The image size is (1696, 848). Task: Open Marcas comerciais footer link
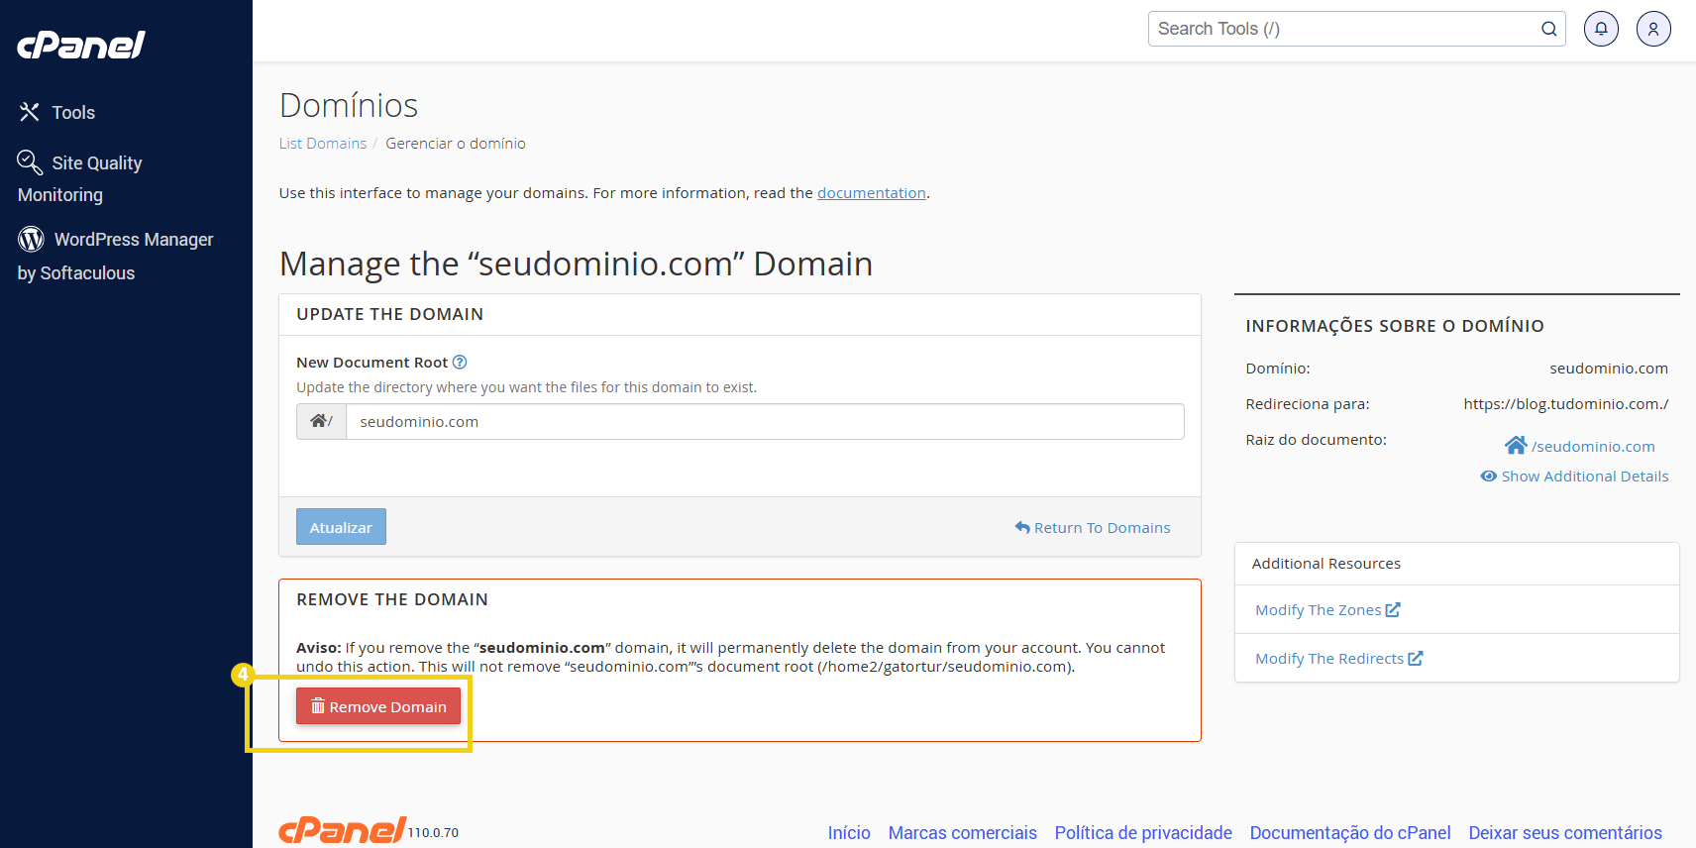click(963, 833)
